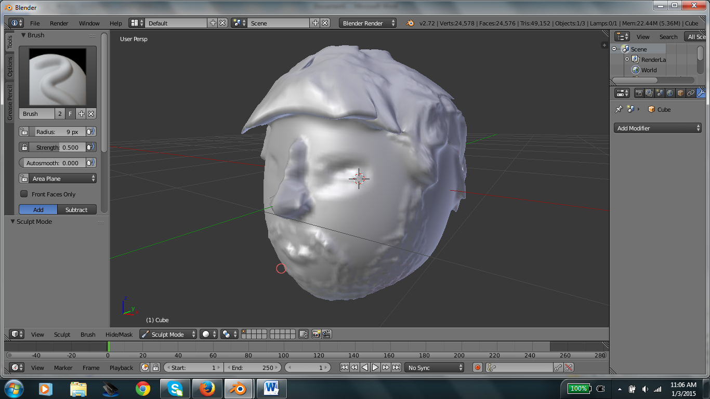
Task: Open the Sculpt menu in viewport header
Action: point(62,335)
